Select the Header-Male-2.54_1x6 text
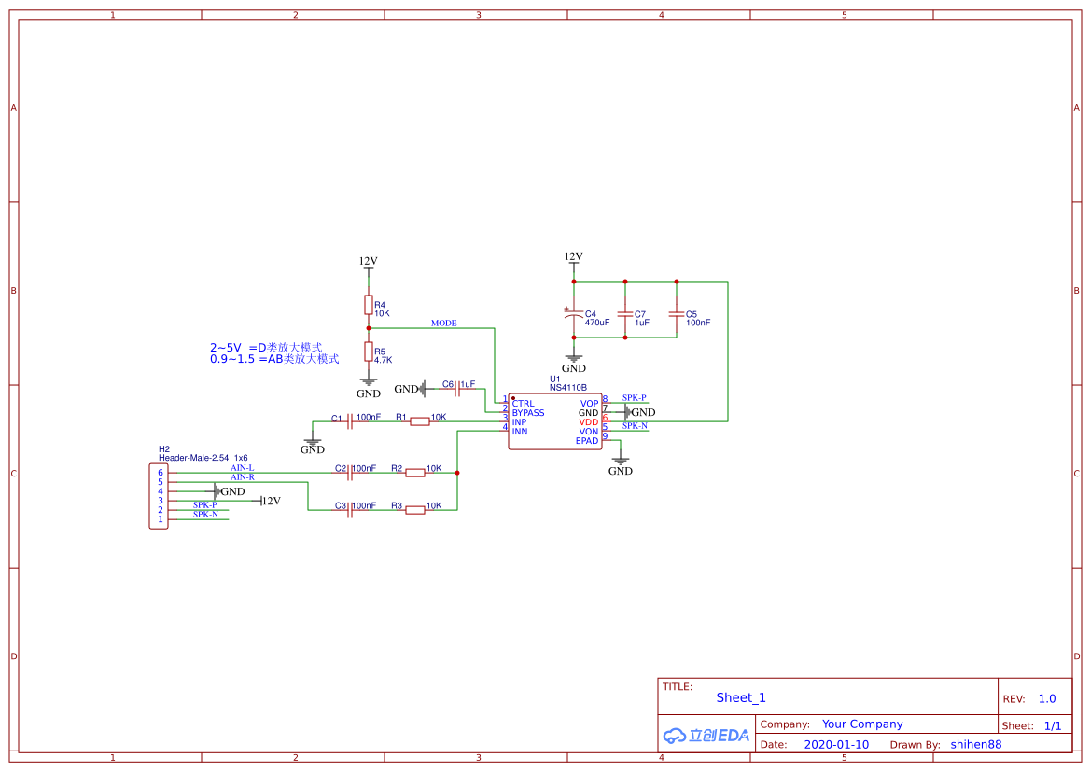The image size is (1091, 772). (x=203, y=458)
